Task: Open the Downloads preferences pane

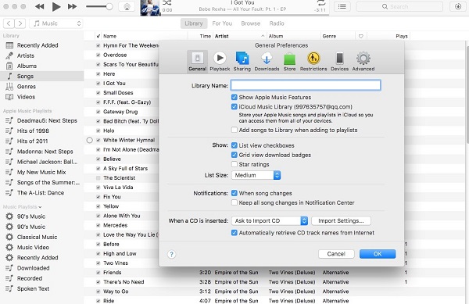Action: 267,61
